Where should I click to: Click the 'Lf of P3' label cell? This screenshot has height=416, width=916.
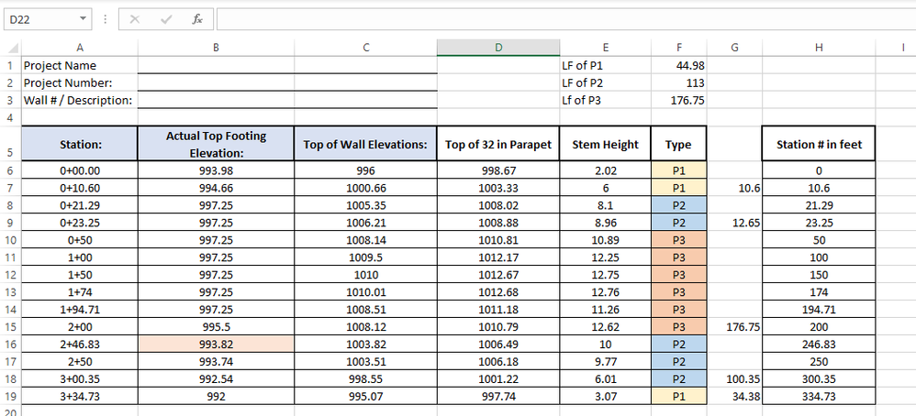(605, 100)
